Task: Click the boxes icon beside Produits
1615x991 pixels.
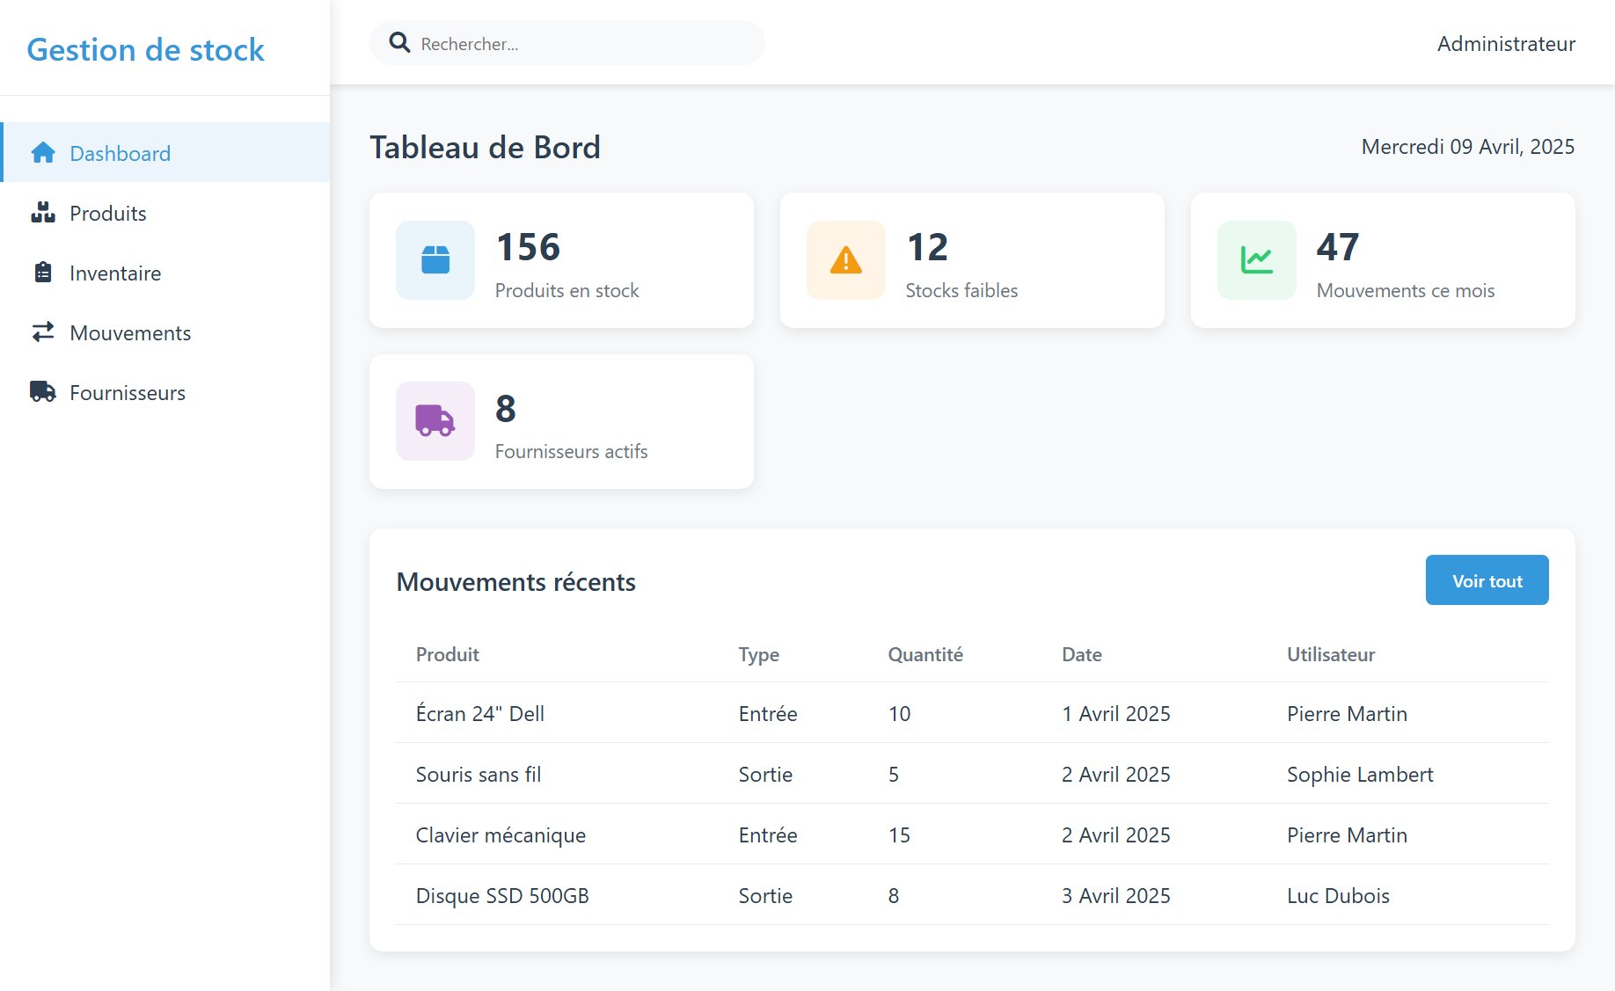Action: coord(43,213)
